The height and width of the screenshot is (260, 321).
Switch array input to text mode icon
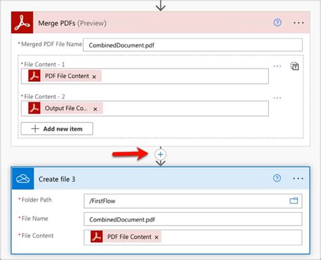click(295, 66)
